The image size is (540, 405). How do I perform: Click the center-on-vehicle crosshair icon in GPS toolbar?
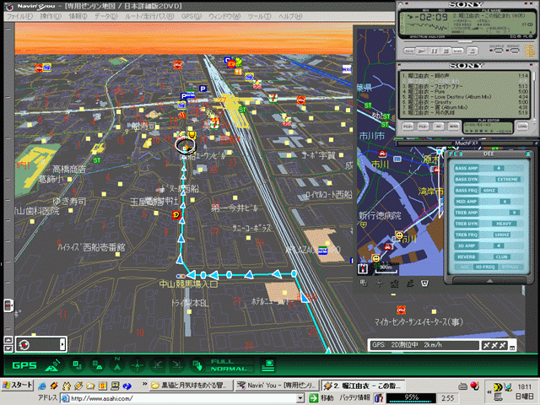pyautogui.click(x=137, y=365)
